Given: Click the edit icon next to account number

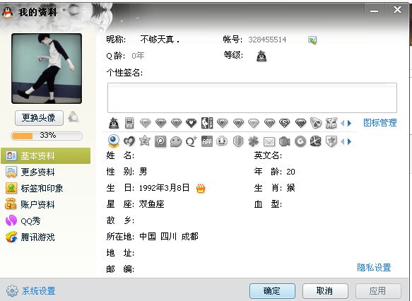Looking at the screenshot, I should (312, 40).
